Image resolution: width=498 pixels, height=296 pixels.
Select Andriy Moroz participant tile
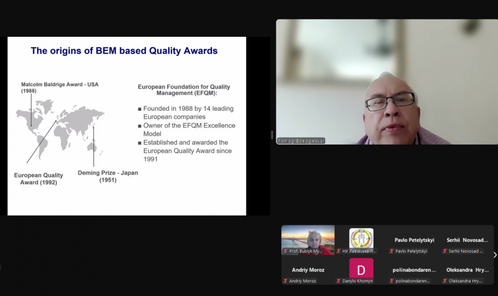[x=308, y=270]
